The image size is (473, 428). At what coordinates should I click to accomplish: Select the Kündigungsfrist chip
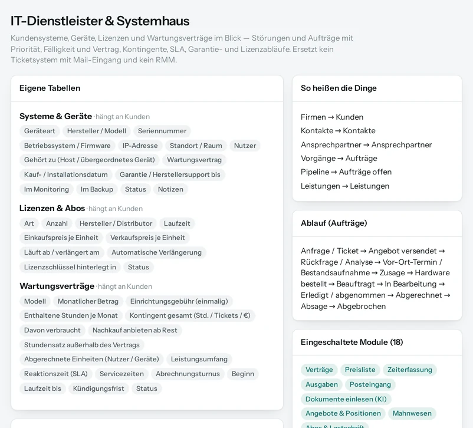(98, 389)
